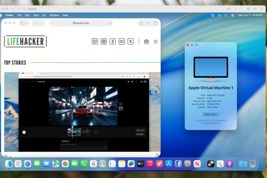Viewport: 267px width, 178px height.
Task: Open Finder from the Dock
Action: click(x=9, y=164)
